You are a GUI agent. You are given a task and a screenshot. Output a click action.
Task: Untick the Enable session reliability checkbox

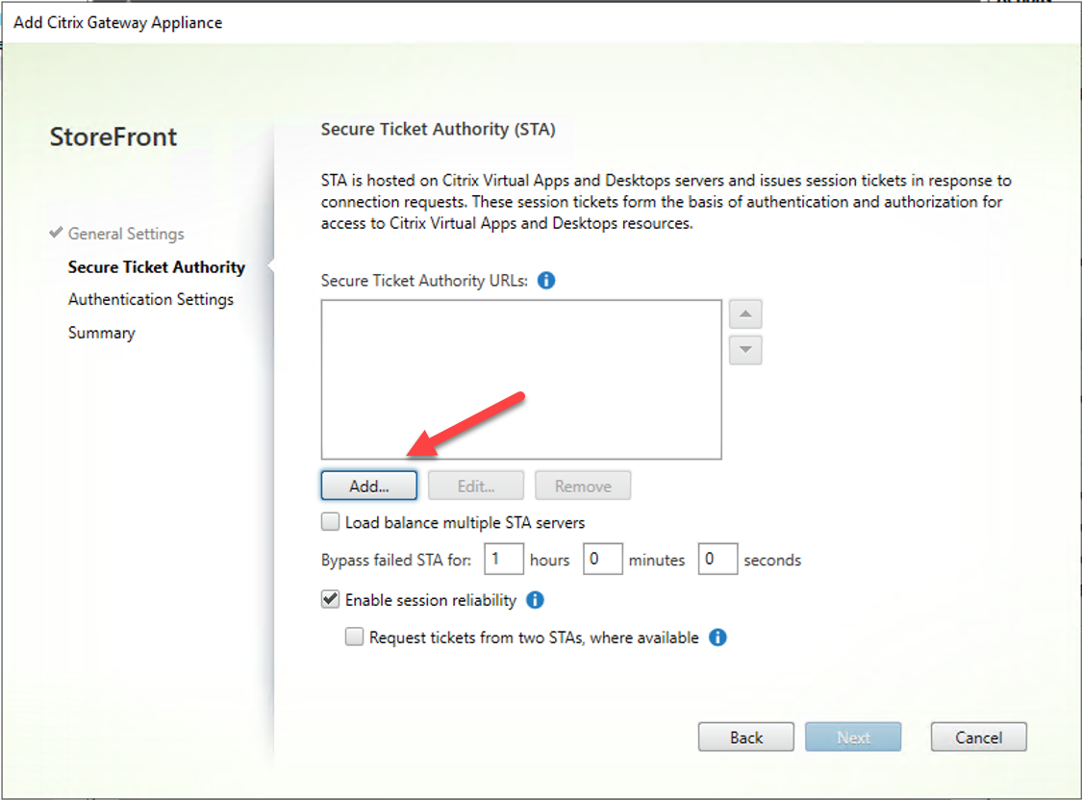[x=331, y=599]
